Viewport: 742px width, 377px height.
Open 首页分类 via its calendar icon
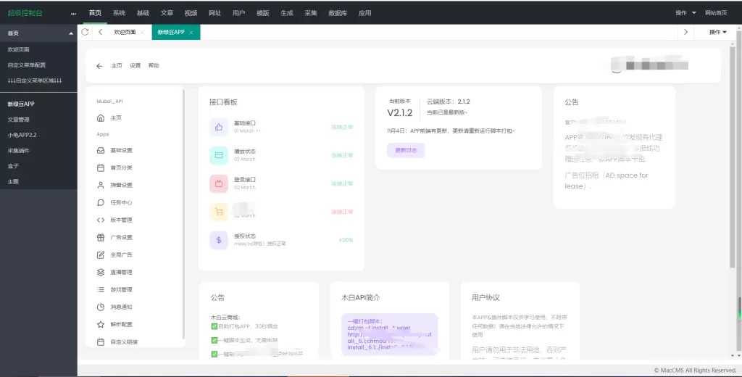(x=100, y=167)
